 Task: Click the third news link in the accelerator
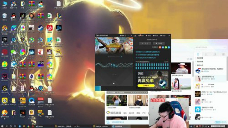point(145,58)
